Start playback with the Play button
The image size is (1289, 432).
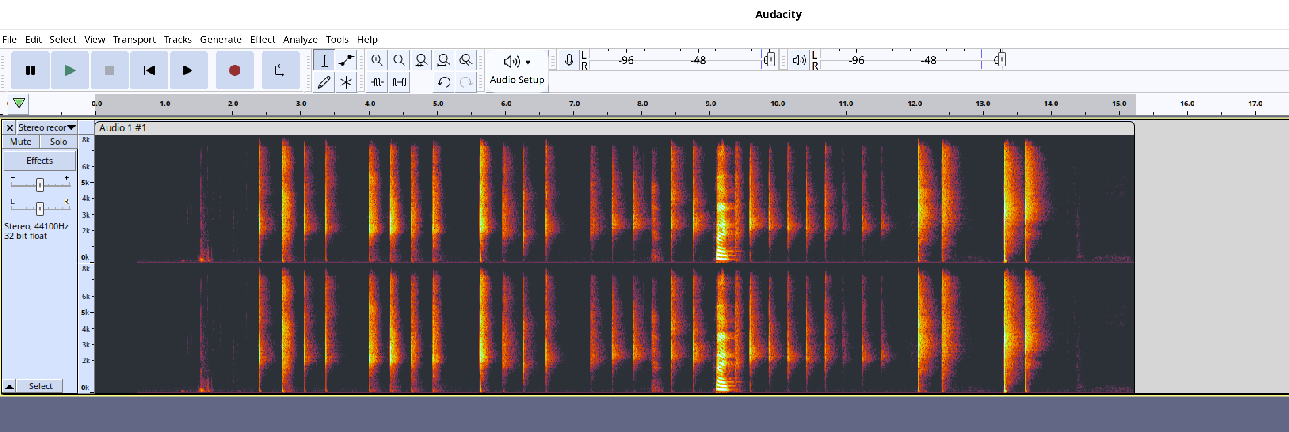click(x=70, y=70)
